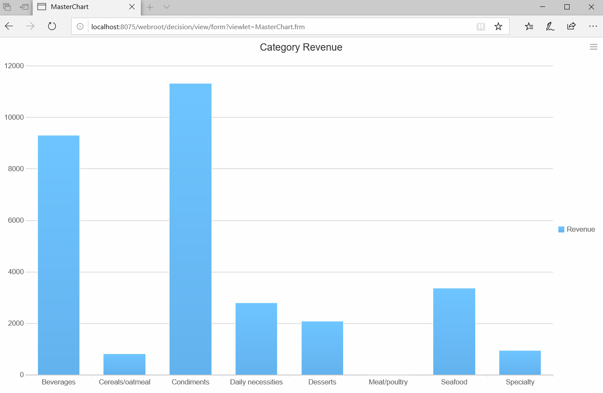This screenshot has width=603, height=393.
Task: Activate Reading view icon
Action: [481, 26]
